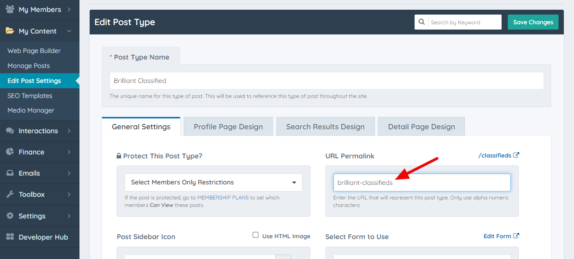Click the Post Type Name input
Viewport: 574px width, 259px height.
pyautogui.click(x=327, y=81)
